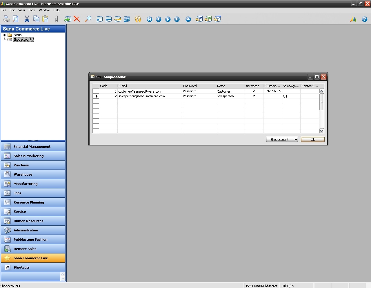
Task: Click the Paste clipboard icon
Action: tap(46, 19)
